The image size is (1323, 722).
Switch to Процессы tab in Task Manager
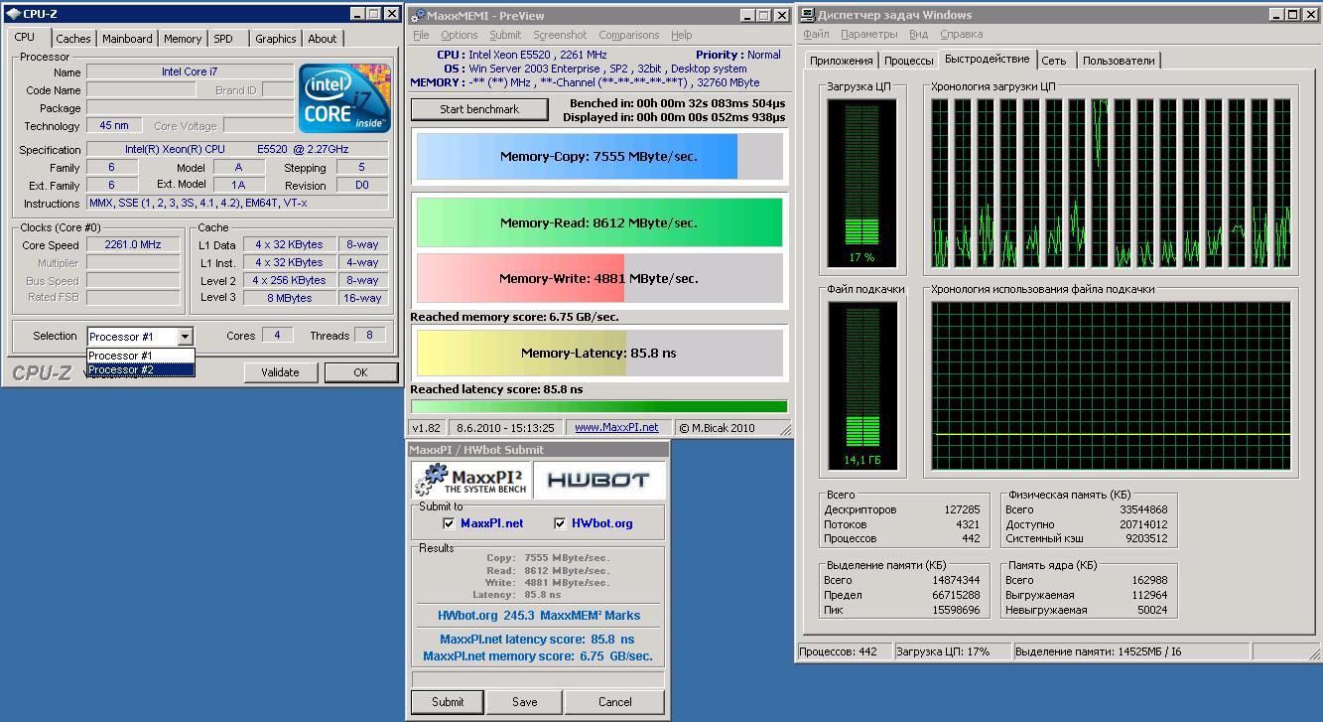tap(908, 61)
